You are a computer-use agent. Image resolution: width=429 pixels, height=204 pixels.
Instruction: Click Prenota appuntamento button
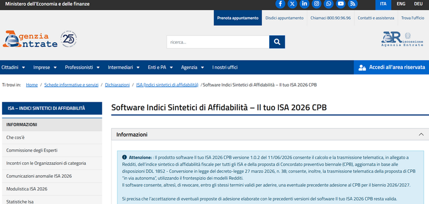click(x=238, y=18)
